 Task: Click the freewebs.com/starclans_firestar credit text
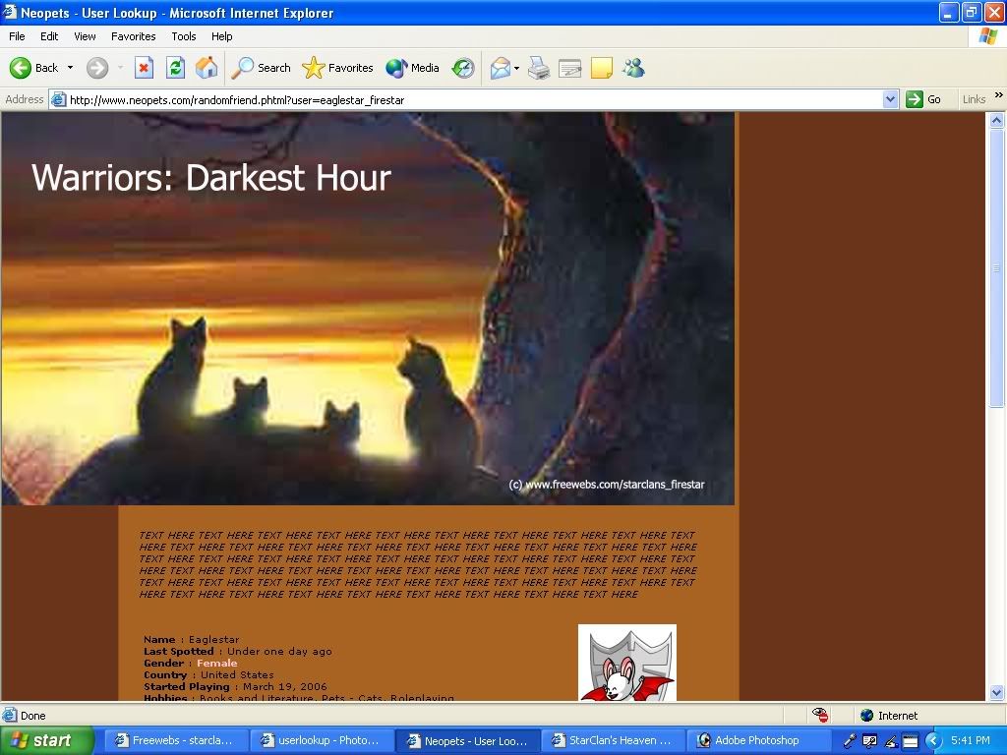606,484
